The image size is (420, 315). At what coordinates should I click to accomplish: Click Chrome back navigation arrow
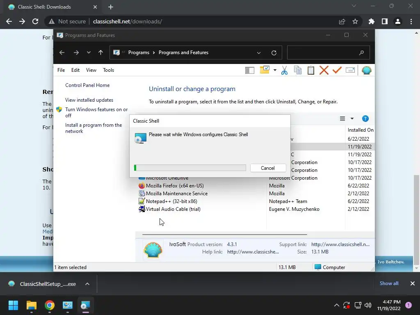coord(9,21)
